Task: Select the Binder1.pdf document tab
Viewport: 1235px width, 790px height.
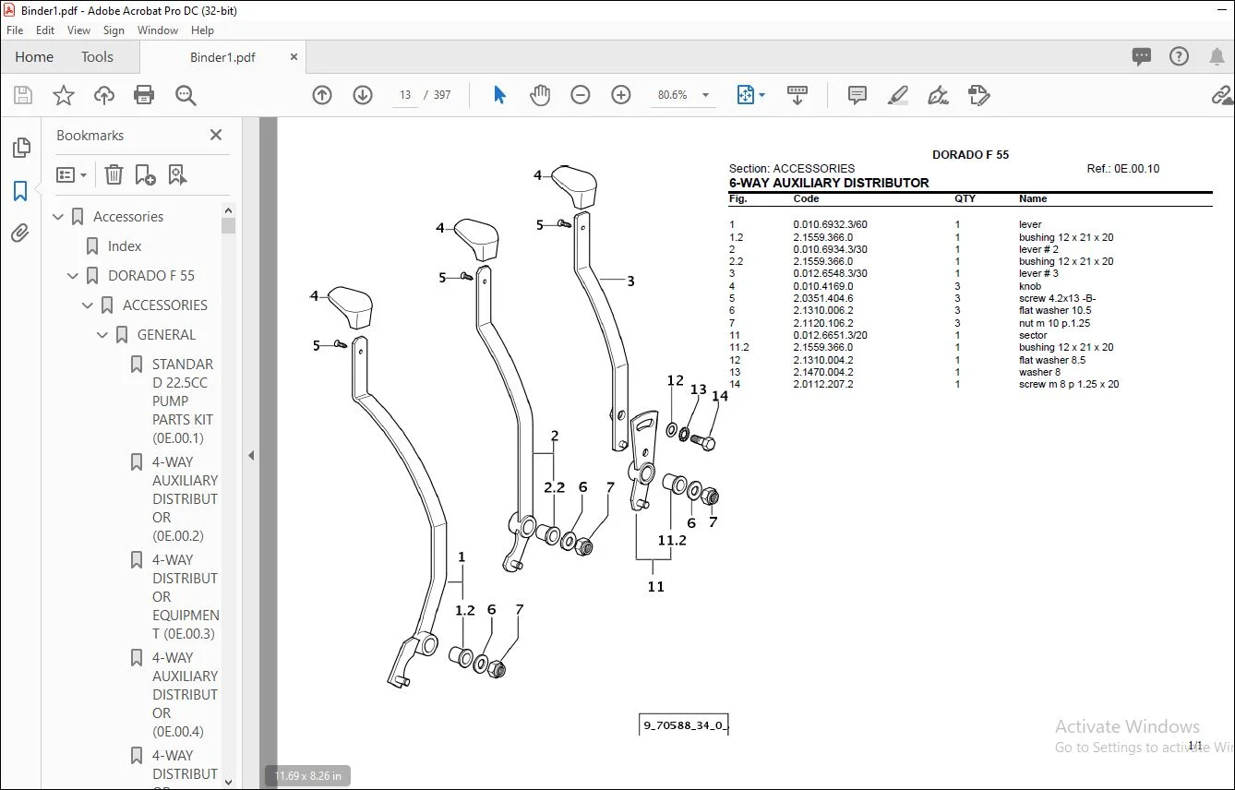Action: (222, 57)
